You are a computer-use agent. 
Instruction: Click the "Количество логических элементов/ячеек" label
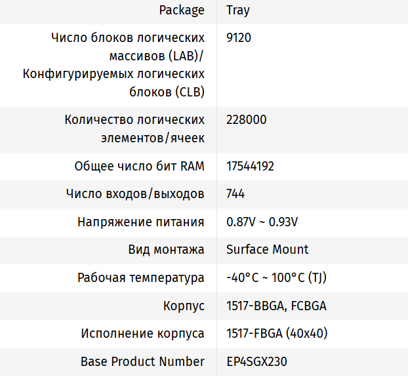(134, 129)
